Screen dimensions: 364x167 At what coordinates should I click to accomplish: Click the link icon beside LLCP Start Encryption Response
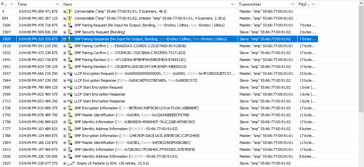tap(70, 94)
